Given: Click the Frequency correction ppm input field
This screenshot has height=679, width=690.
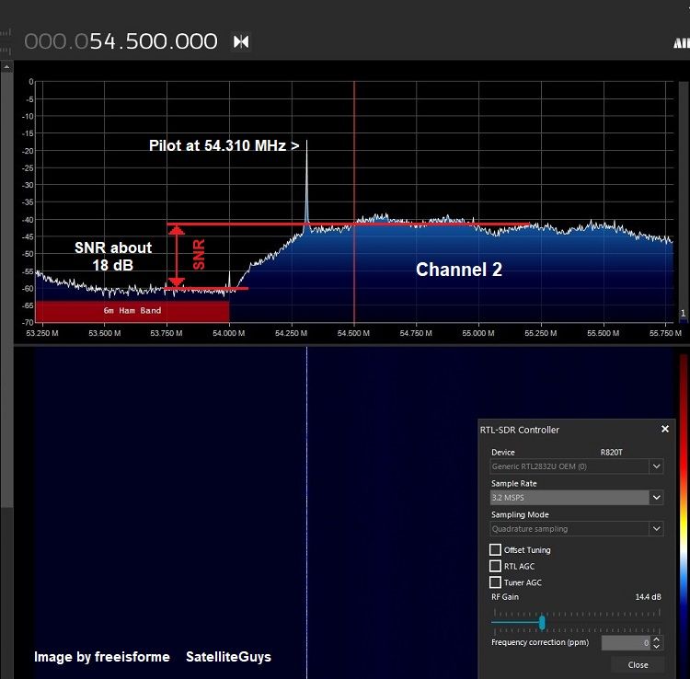Looking at the screenshot, I should click(x=626, y=643).
